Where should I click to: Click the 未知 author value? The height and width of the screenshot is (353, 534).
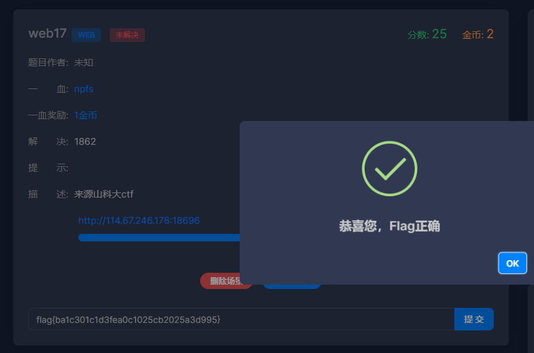click(x=84, y=63)
